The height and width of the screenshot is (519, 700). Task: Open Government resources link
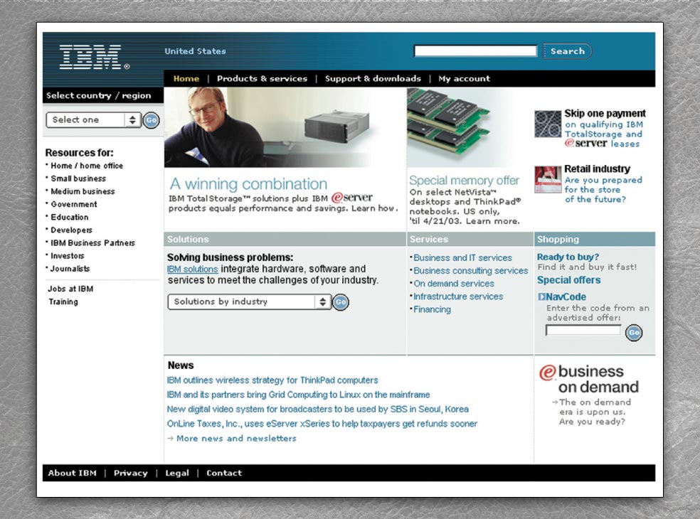coord(74,204)
